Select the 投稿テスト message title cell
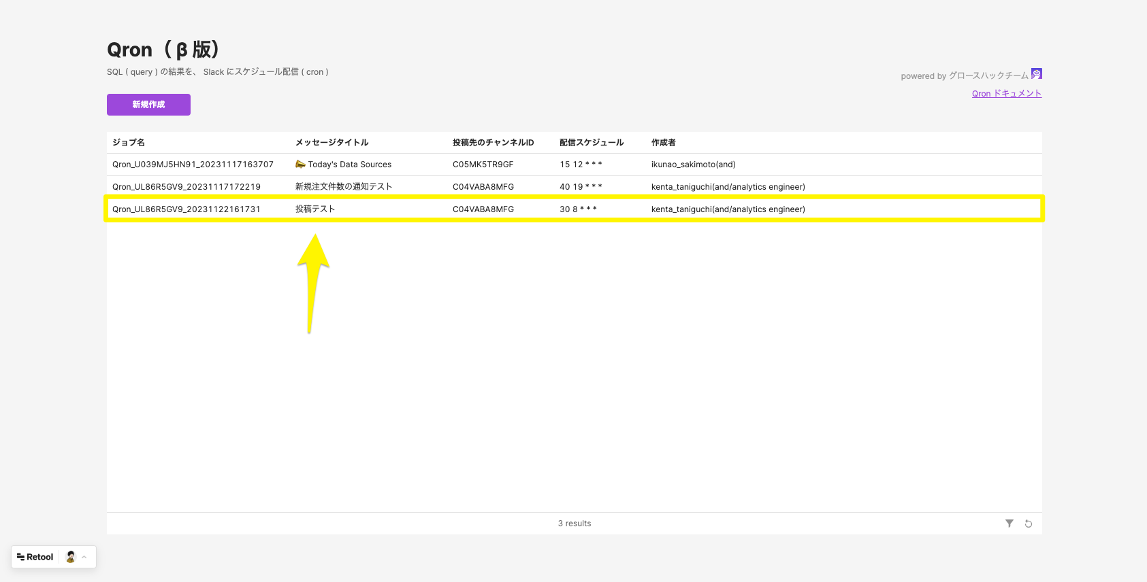Viewport: 1147px width, 582px height. click(x=315, y=209)
